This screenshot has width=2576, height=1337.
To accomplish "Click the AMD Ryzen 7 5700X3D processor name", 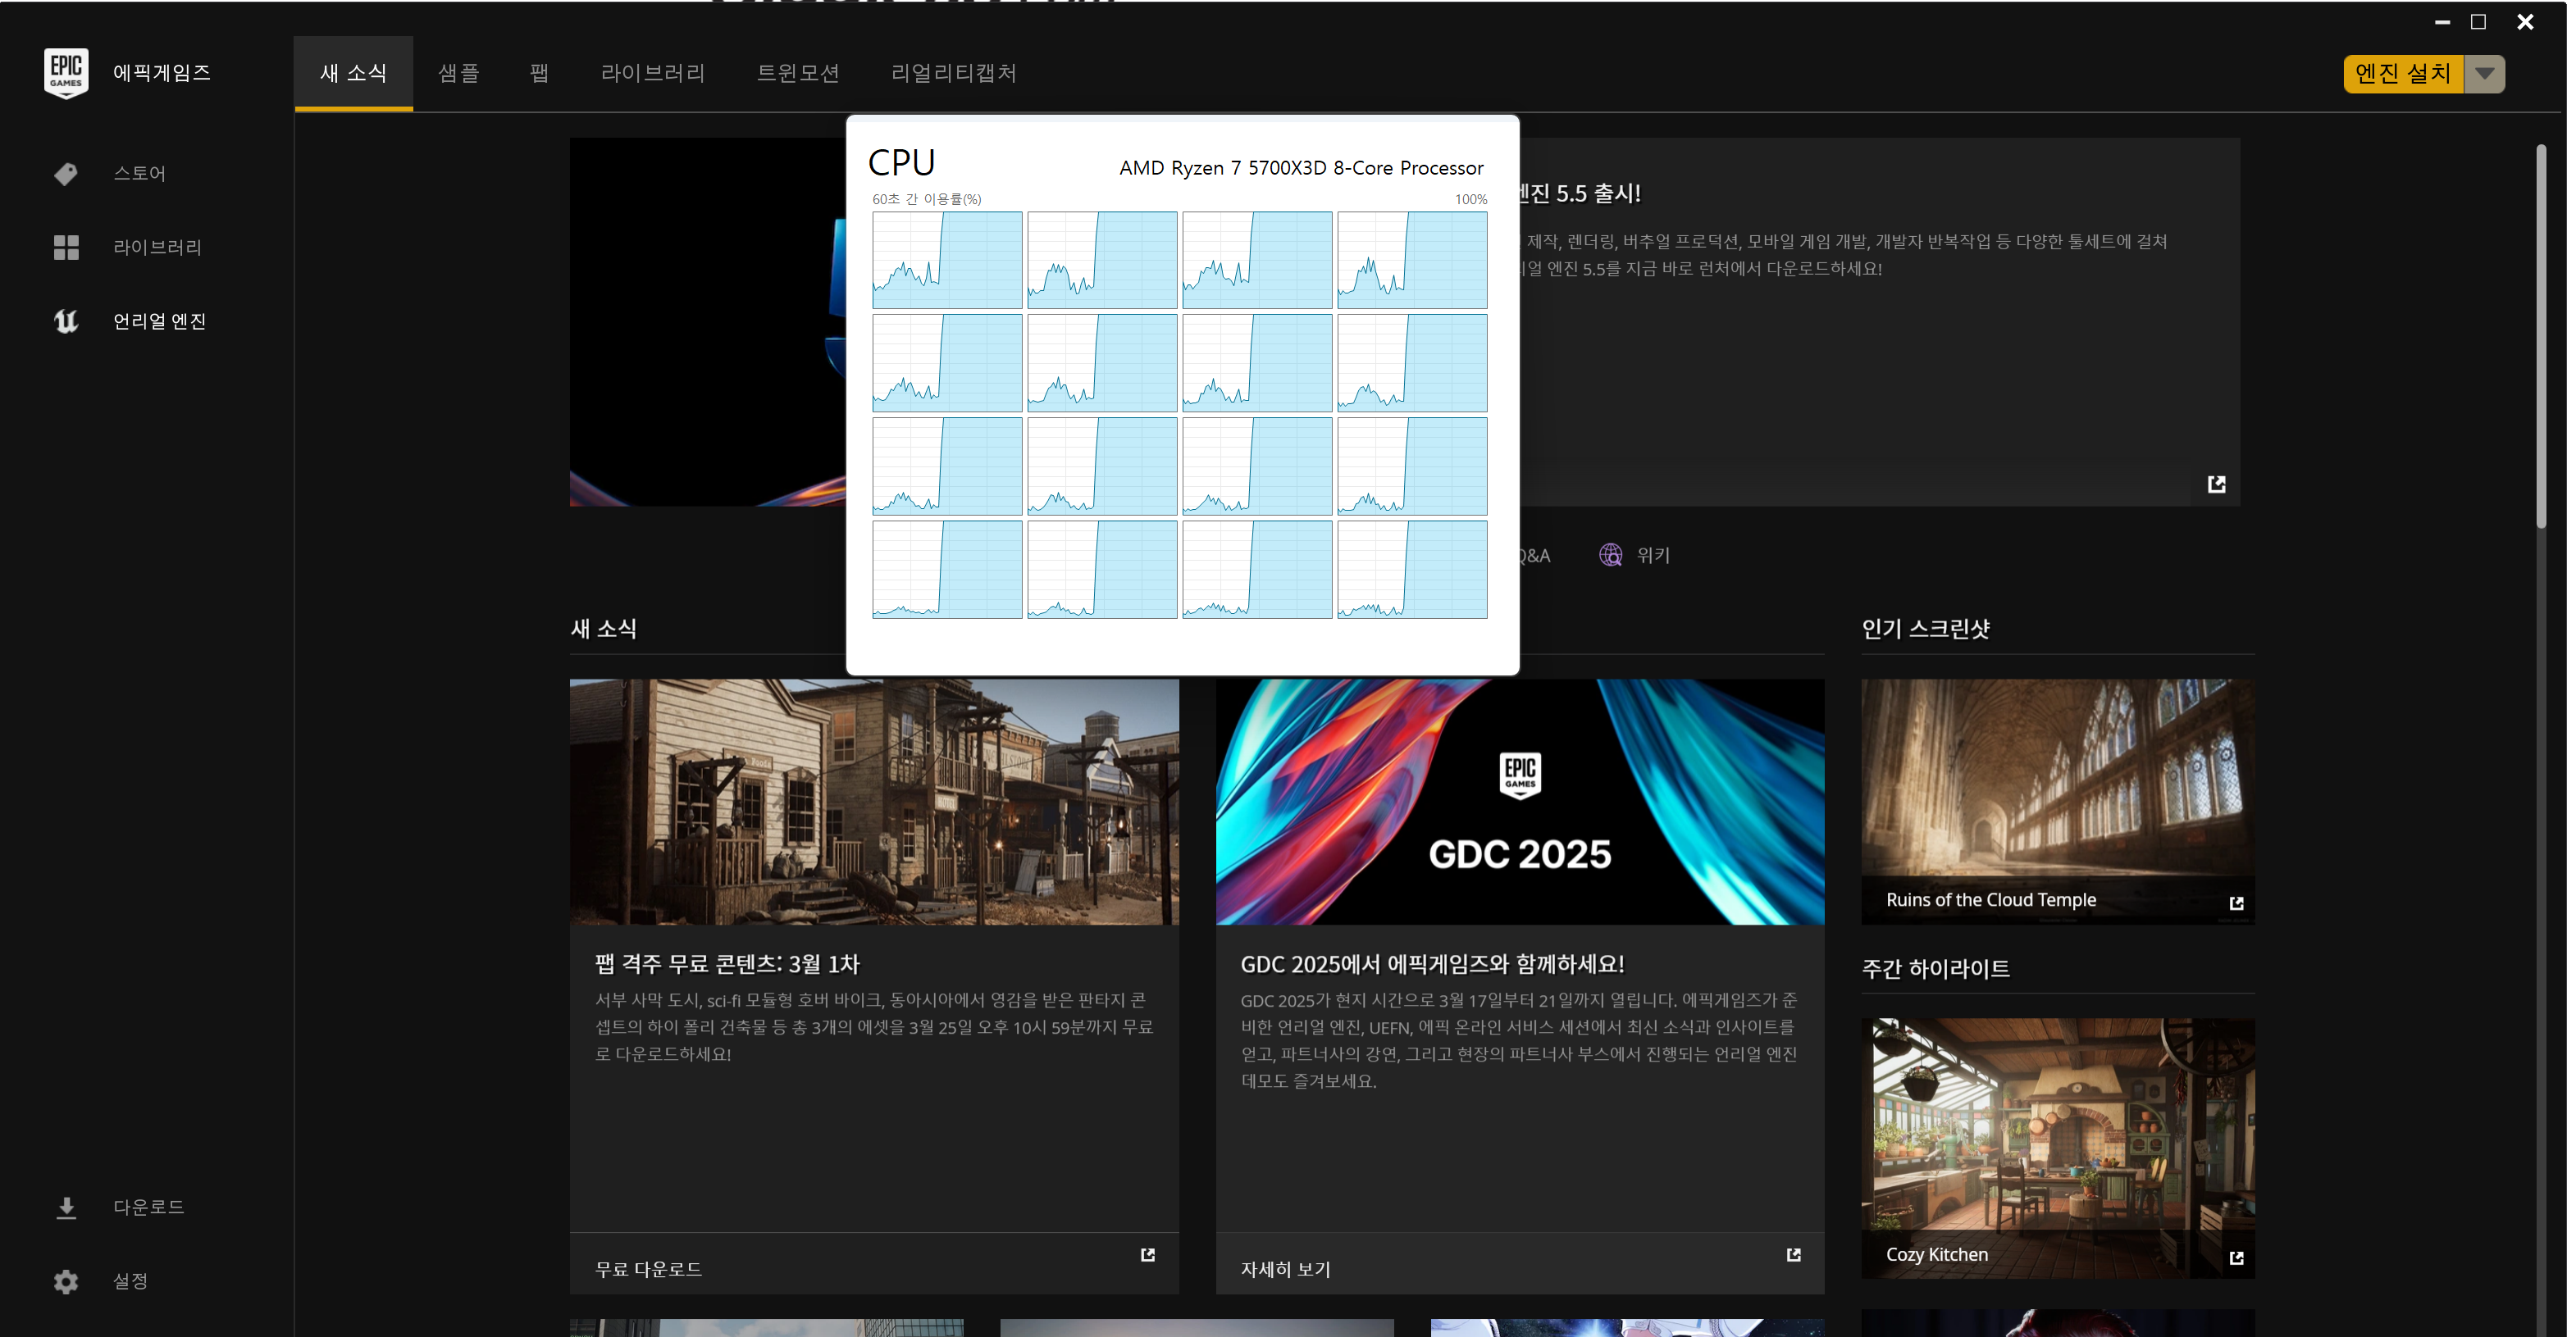I will click(x=1301, y=168).
